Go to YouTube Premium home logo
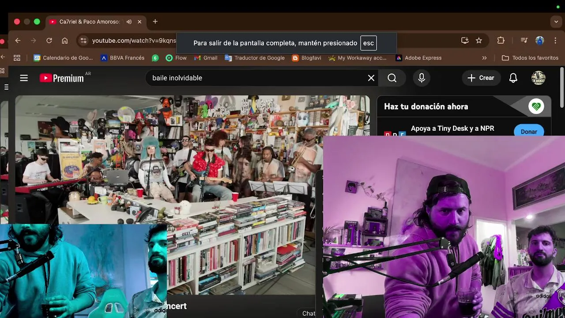The height and width of the screenshot is (318, 565). [62, 78]
